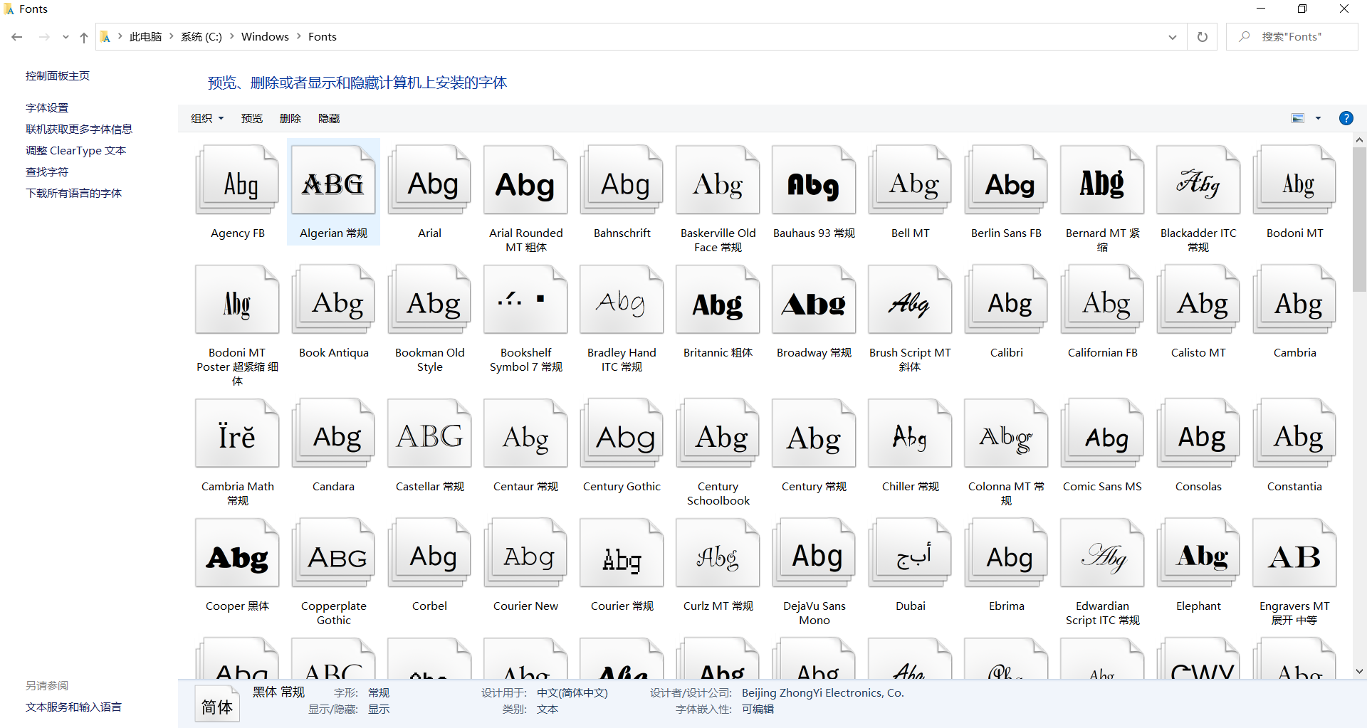Select the Book Antiqua font icon

(x=333, y=300)
